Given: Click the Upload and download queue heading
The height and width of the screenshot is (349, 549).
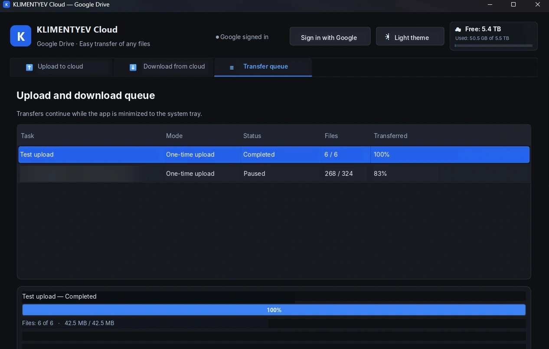Looking at the screenshot, I should tap(85, 95).
